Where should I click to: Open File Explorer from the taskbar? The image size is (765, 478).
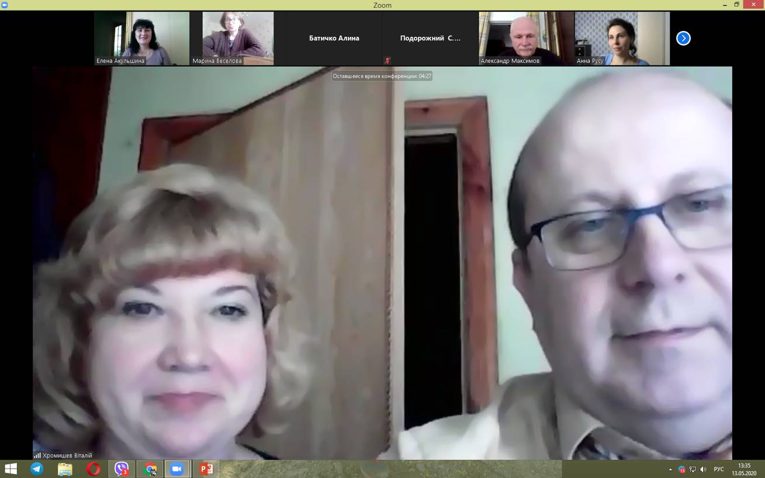click(65, 469)
